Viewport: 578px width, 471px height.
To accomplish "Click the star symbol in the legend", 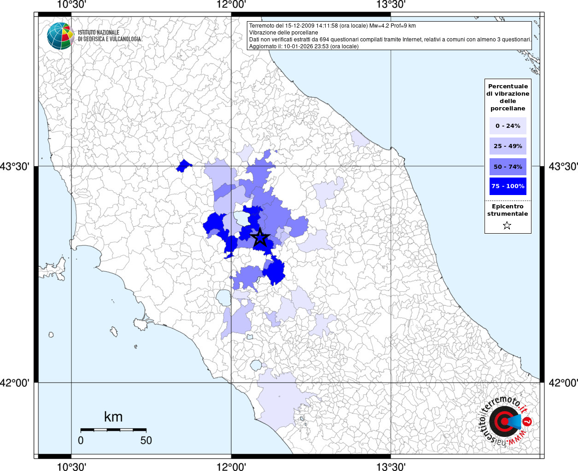I will point(507,225).
